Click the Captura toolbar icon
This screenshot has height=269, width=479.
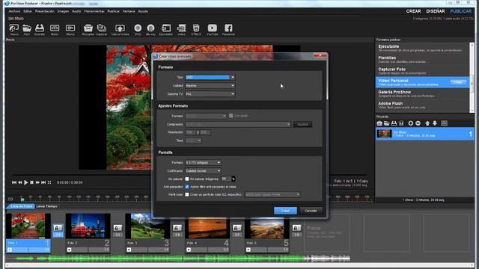pos(102,29)
